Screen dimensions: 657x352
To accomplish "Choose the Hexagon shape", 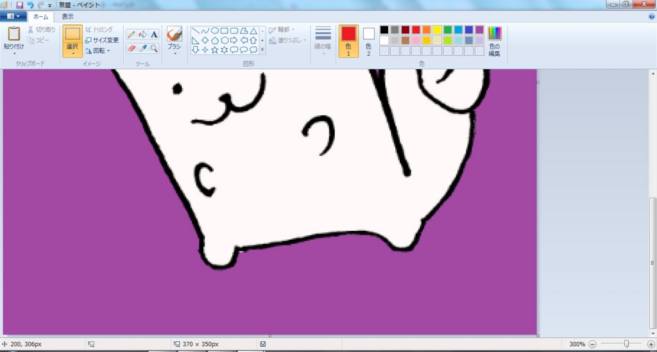I will click(224, 40).
